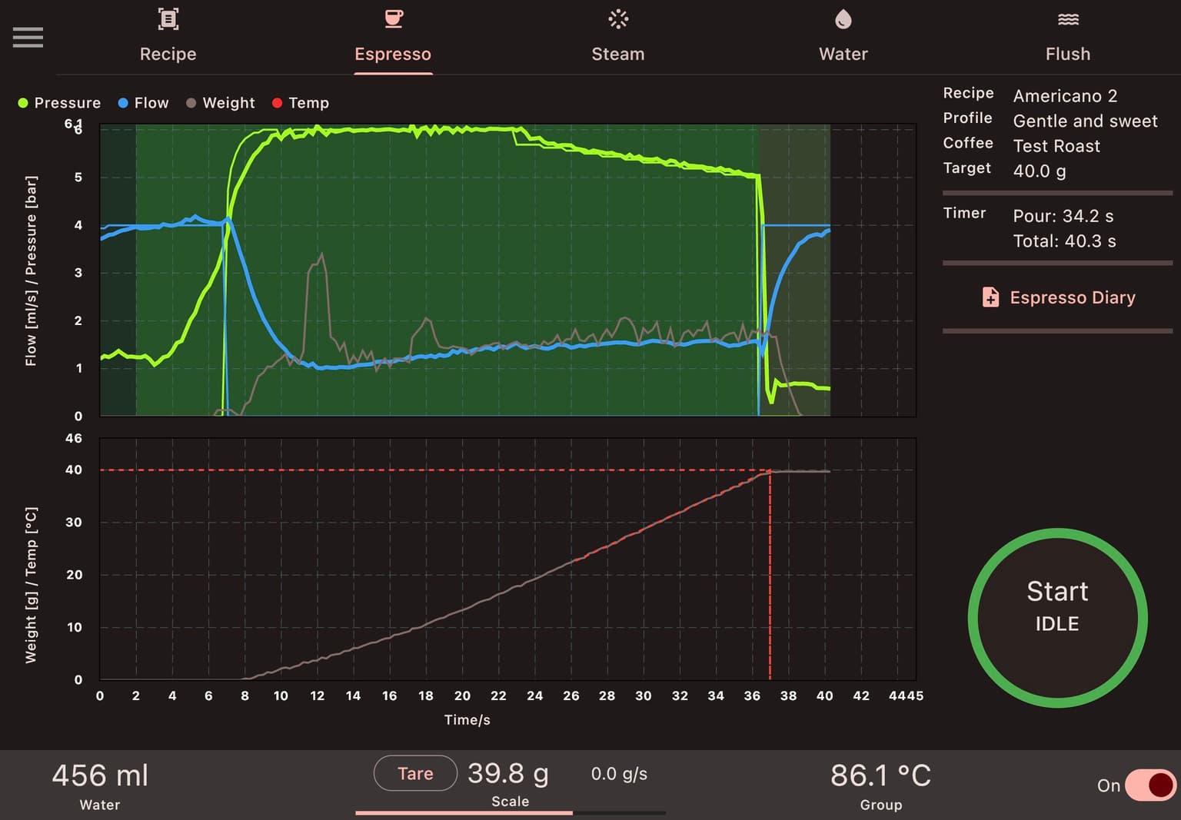Viewport: 1181px width, 820px height.
Task: Switch to the Recipe tab label
Action: tap(168, 54)
